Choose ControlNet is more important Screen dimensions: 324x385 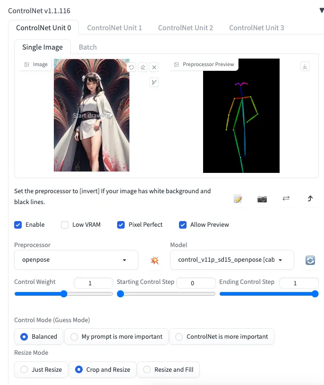tap(222, 336)
